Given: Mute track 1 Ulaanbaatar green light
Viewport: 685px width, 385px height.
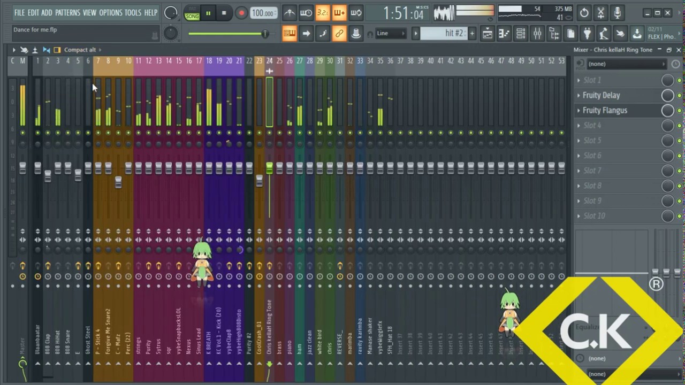Looking at the screenshot, I should tap(37, 133).
